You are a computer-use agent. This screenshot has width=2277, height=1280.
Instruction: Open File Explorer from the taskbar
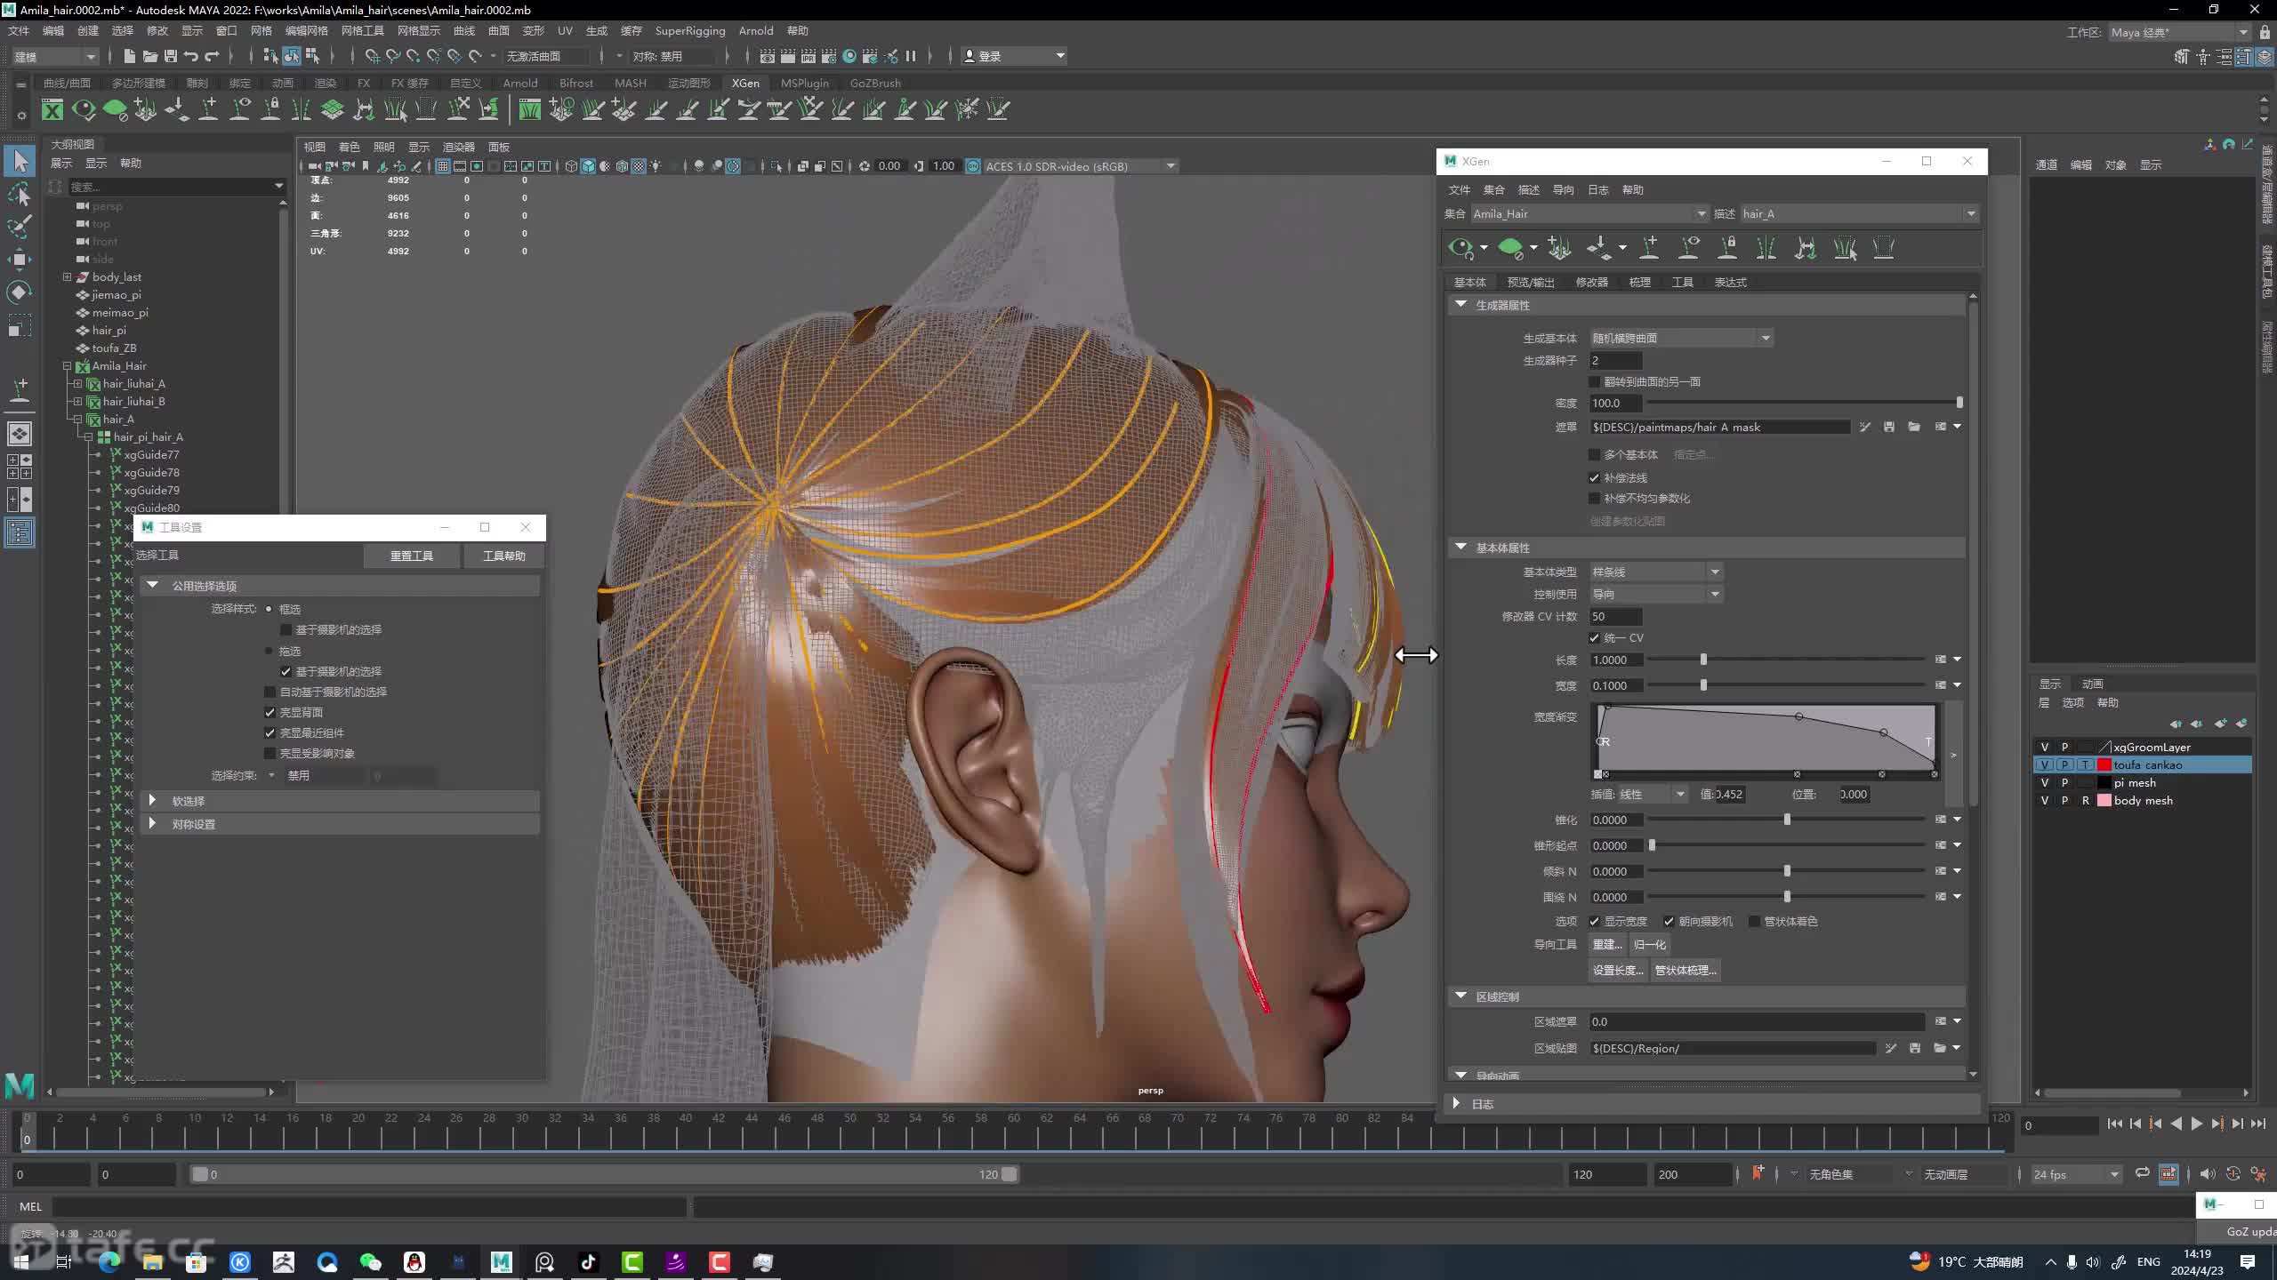pyautogui.click(x=153, y=1261)
